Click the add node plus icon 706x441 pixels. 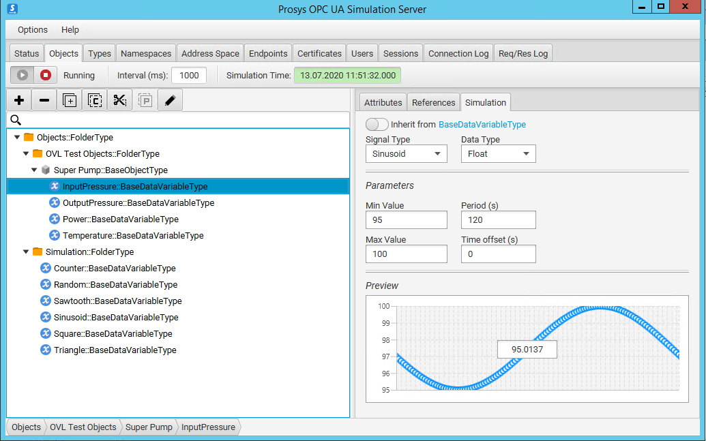19,100
